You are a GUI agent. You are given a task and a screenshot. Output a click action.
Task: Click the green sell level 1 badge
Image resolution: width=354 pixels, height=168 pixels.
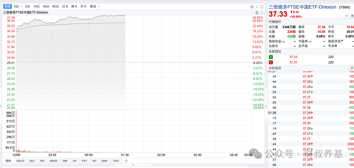pos(271,57)
